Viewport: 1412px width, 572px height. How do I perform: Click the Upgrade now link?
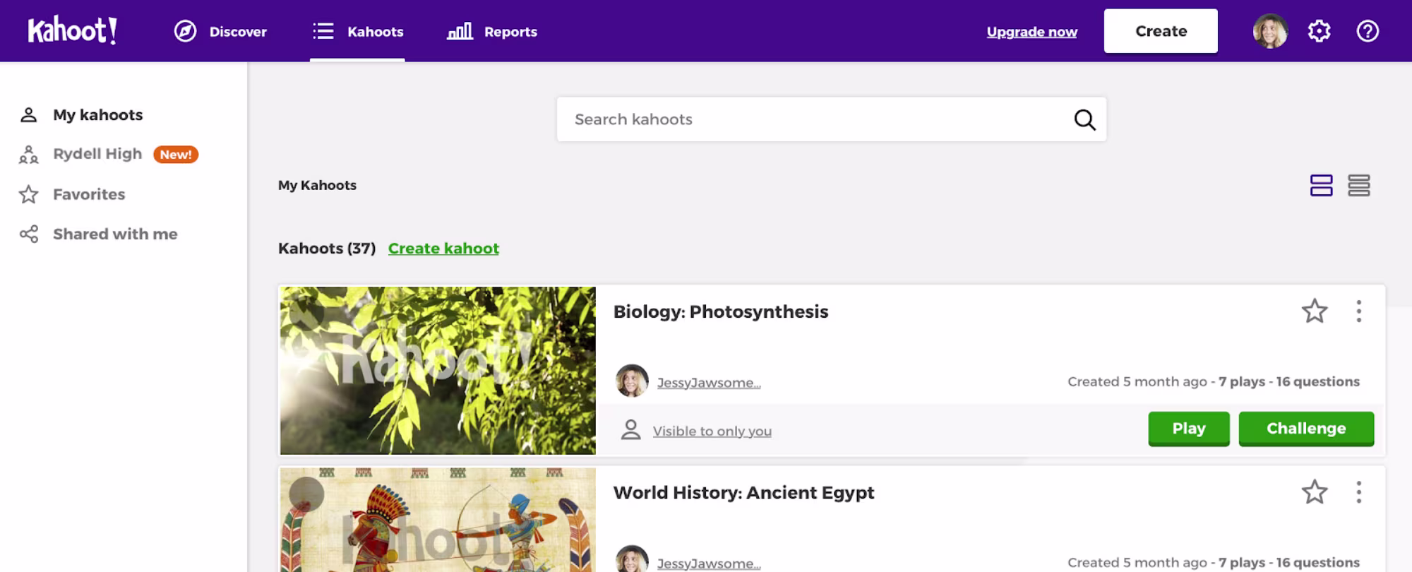click(x=1031, y=32)
